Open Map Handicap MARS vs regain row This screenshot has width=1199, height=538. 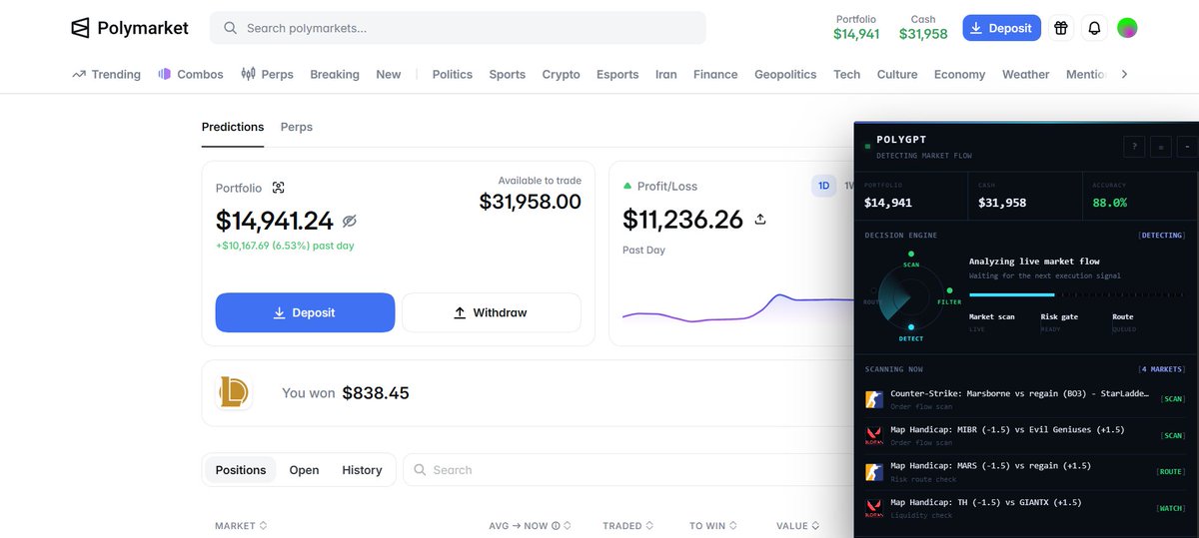coord(1025,471)
